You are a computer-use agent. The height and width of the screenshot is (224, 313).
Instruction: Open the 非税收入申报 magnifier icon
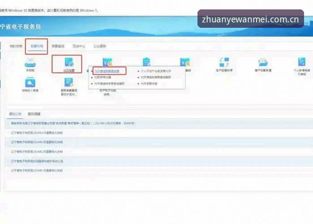pyautogui.click(x=30, y=82)
